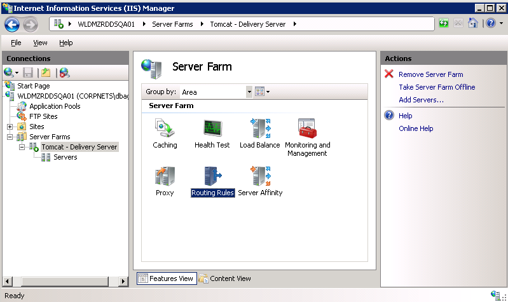Open the File menu
The height and width of the screenshot is (302, 508).
tap(16, 43)
